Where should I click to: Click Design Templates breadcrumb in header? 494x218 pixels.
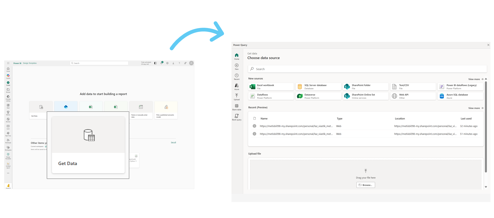point(30,63)
